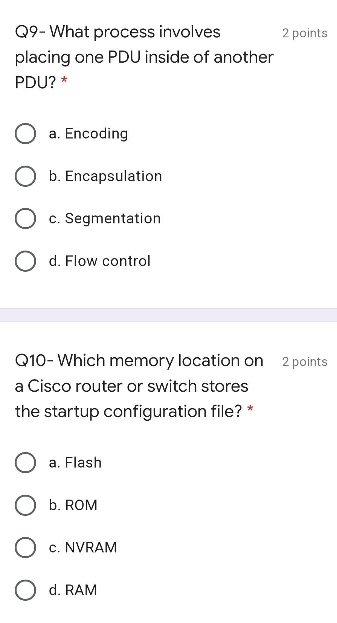Viewport: 337px width, 623px height.
Task: Click the Q9 PDU question heading
Action: [x=144, y=57]
